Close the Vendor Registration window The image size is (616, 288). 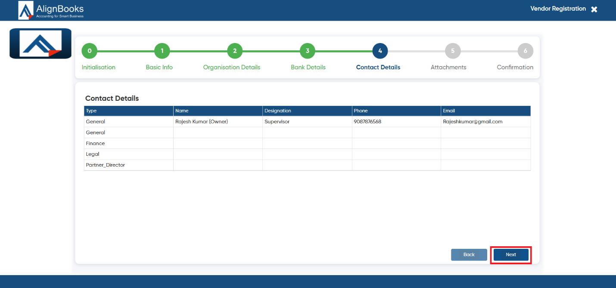(594, 9)
